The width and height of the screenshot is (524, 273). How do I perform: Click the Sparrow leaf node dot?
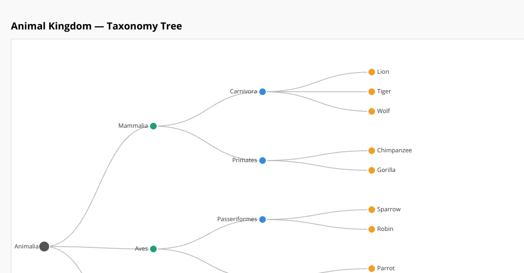(x=372, y=210)
